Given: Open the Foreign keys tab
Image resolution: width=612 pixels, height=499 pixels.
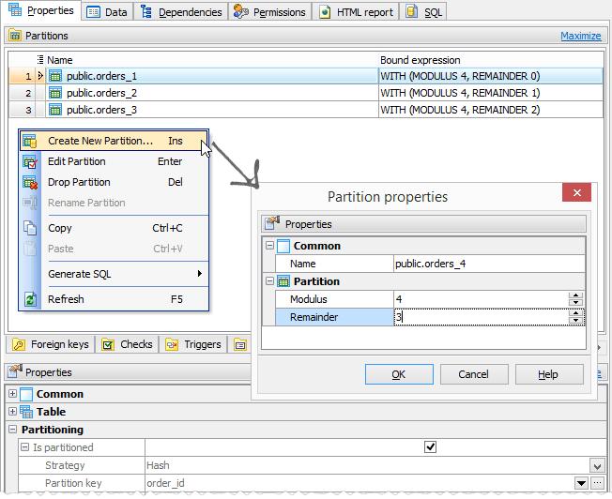Looking at the screenshot, I should (x=51, y=344).
